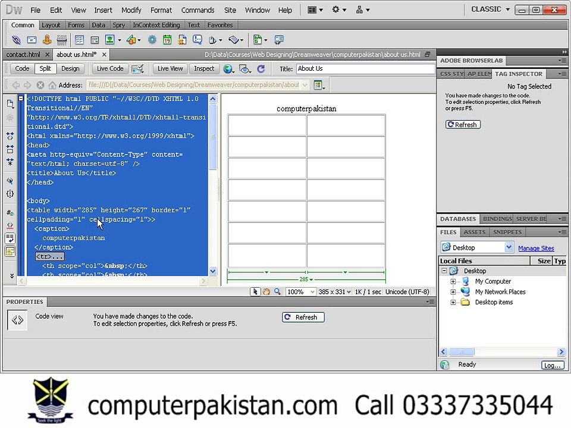Click the code pane vertical scrollbar thumb

(x=213, y=137)
